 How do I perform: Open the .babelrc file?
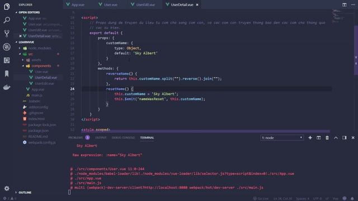click(34, 101)
